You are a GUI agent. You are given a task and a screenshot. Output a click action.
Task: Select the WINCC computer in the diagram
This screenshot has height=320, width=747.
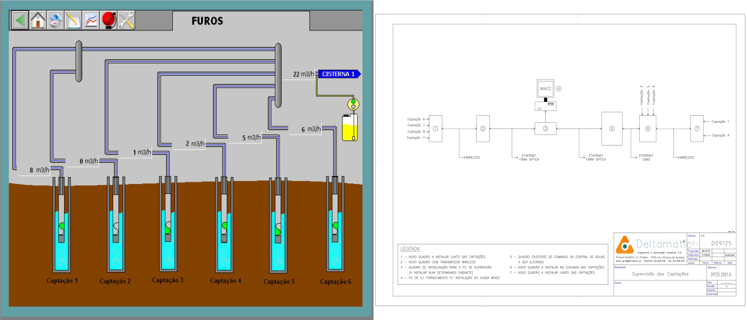click(545, 94)
